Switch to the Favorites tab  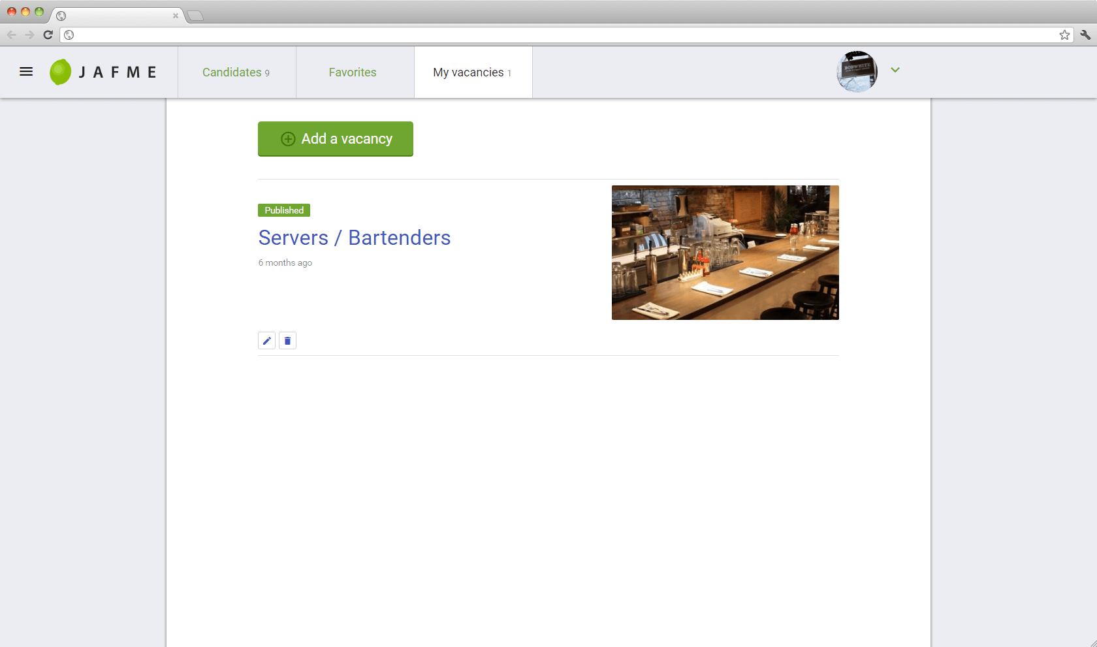353,72
